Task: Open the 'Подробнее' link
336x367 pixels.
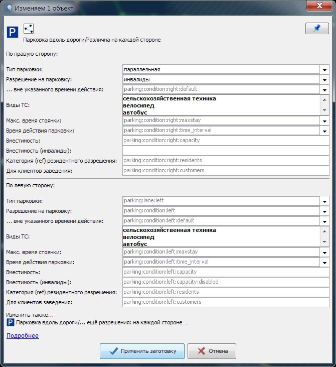Action: 23,336
